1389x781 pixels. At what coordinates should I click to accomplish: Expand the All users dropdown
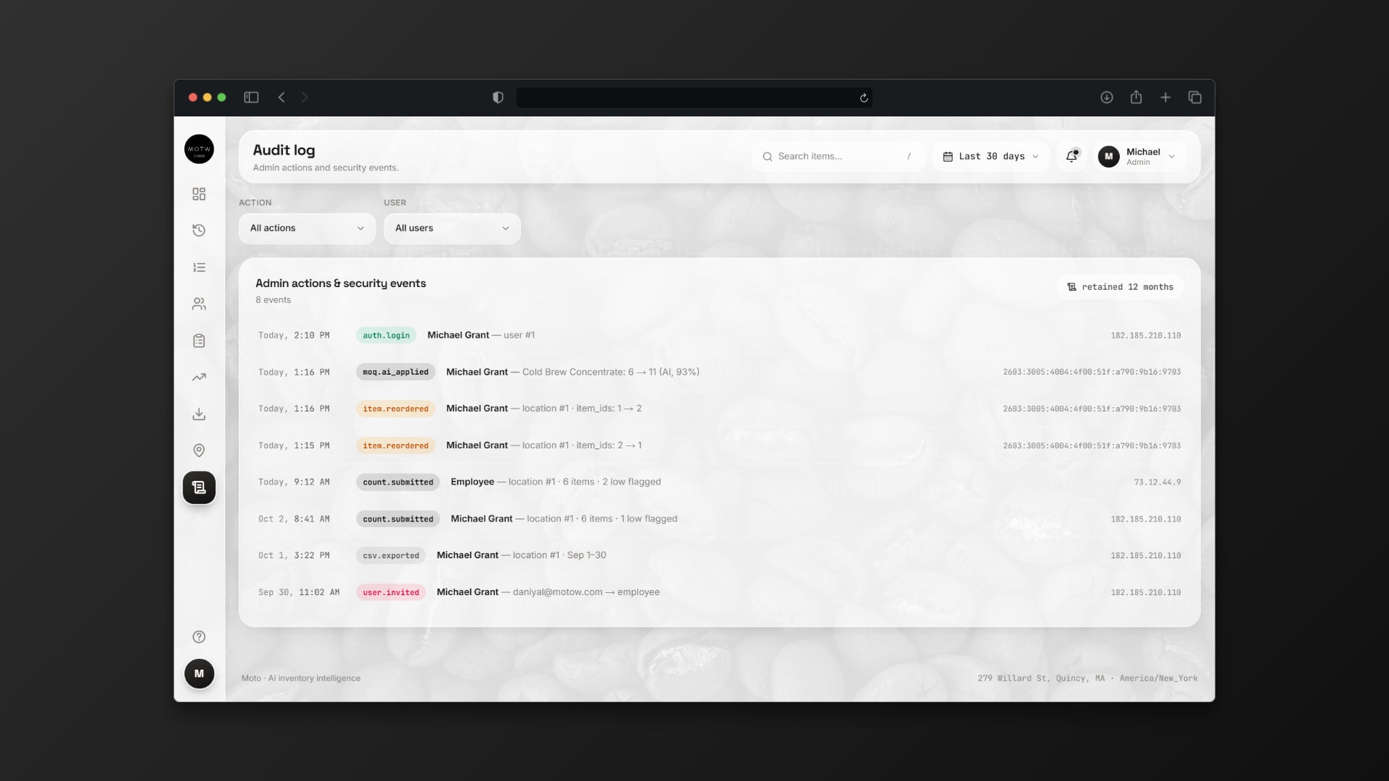(452, 229)
